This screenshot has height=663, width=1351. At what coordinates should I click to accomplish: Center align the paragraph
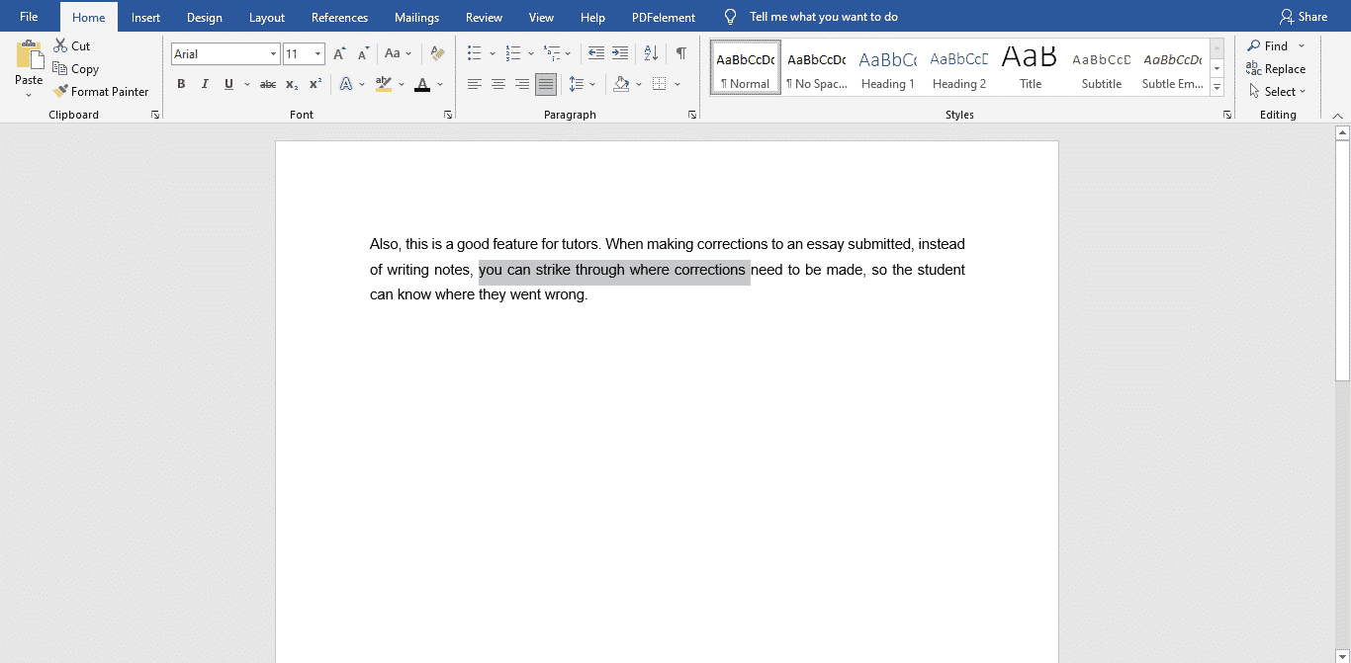coord(498,84)
